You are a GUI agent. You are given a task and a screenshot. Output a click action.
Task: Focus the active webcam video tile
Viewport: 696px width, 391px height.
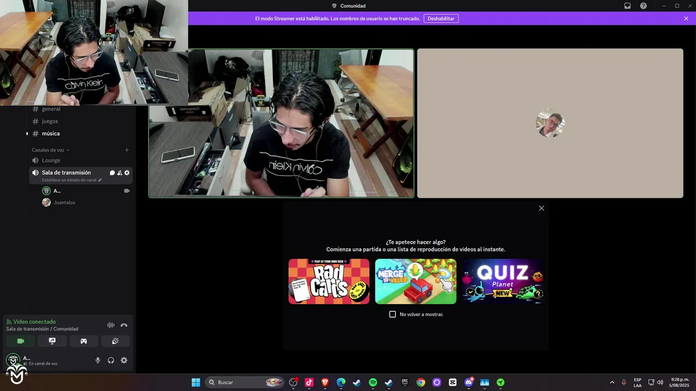click(281, 123)
